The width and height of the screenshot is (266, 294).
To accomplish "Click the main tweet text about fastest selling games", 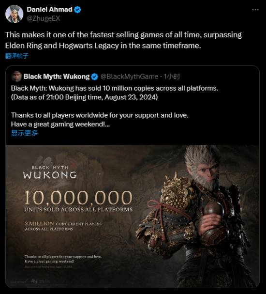I will coord(123,40).
